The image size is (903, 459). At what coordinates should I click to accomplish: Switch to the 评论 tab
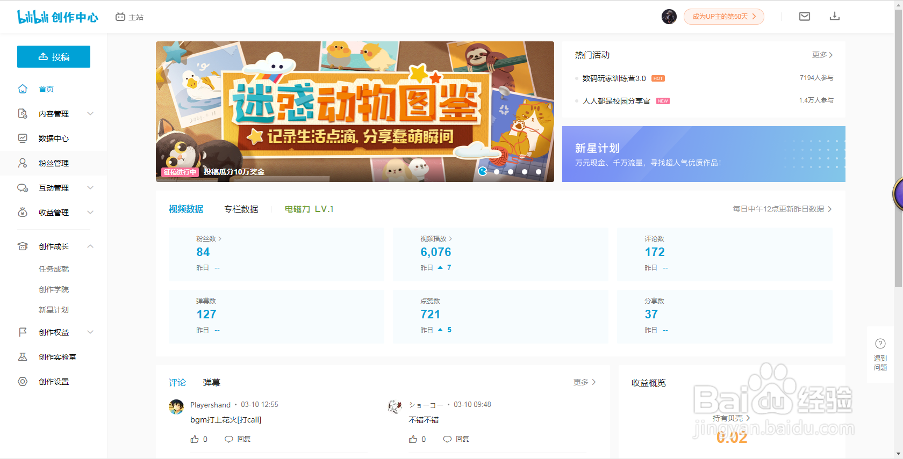[177, 382]
